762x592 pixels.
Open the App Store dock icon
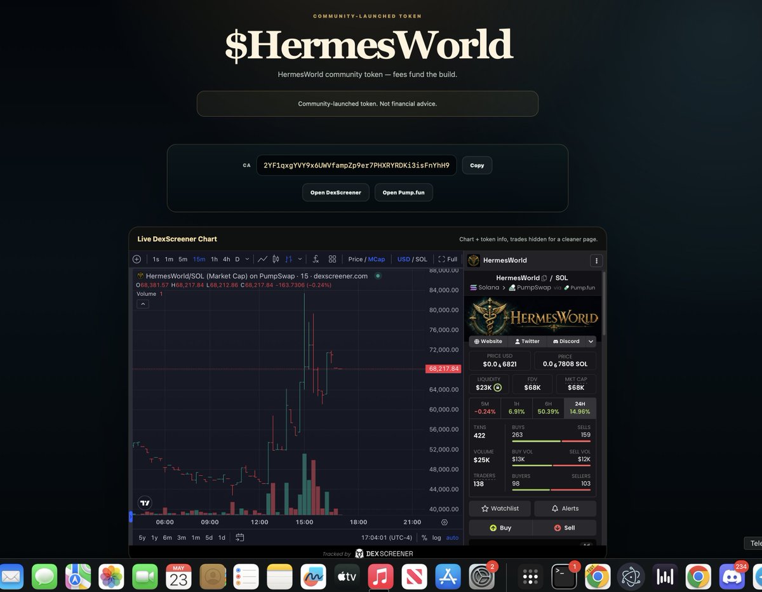(x=448, y=576)
